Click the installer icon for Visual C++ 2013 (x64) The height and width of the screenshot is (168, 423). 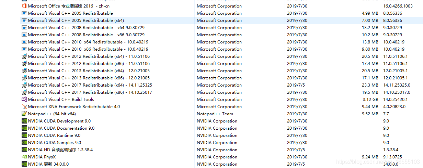24,71
